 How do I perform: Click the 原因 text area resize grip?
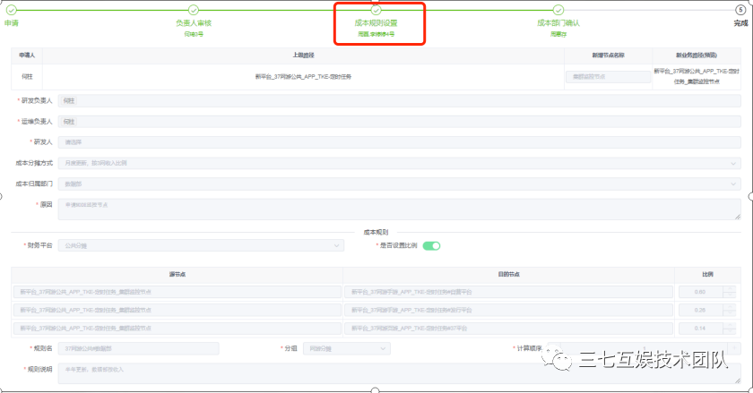(737, 217)
